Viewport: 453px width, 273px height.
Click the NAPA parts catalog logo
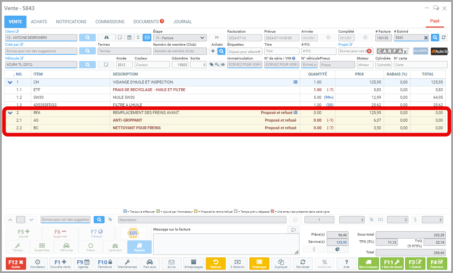pyautogui.click(x=133, y=233)
